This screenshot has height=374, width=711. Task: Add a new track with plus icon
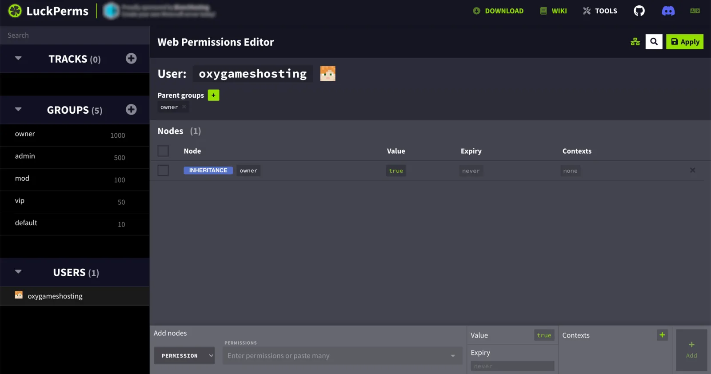tap(131, 58)
